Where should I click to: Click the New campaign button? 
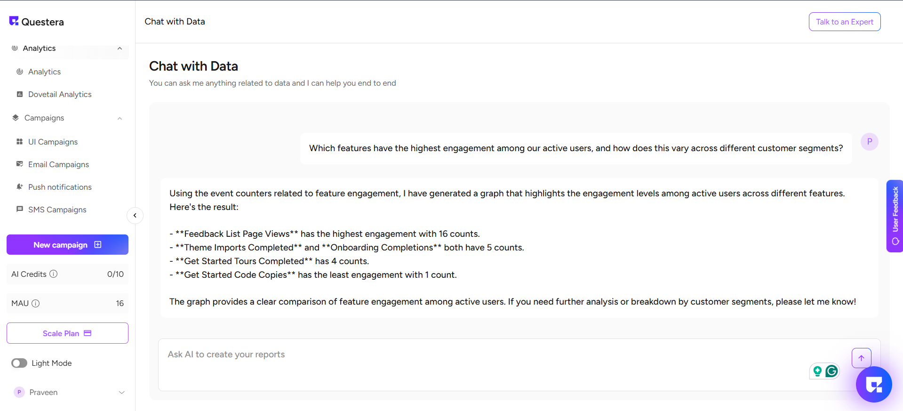pos(67,245)
